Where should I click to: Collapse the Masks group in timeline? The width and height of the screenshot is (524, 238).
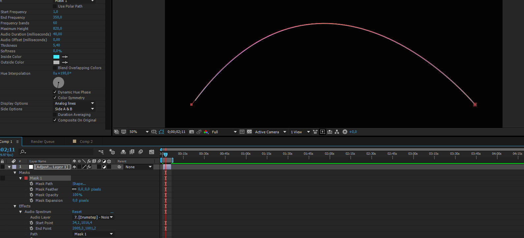[15, 172]
